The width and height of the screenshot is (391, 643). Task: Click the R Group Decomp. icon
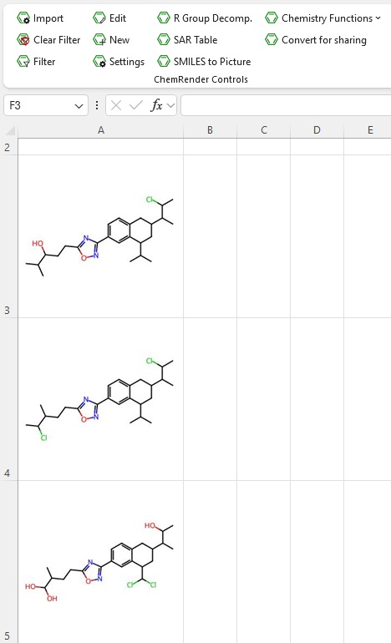[x=164, y=18]
